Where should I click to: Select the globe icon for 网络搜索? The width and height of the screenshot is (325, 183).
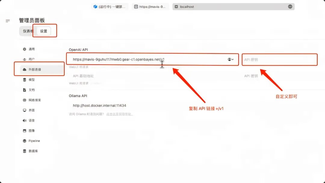(25, 100)
